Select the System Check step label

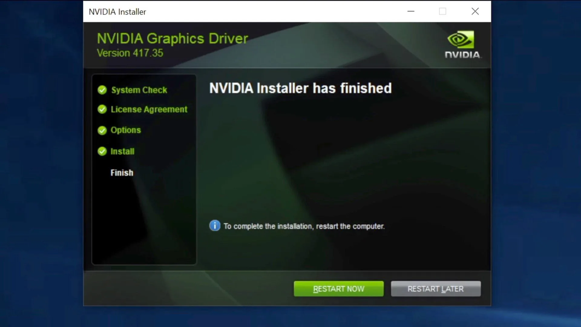coord(139,90)
